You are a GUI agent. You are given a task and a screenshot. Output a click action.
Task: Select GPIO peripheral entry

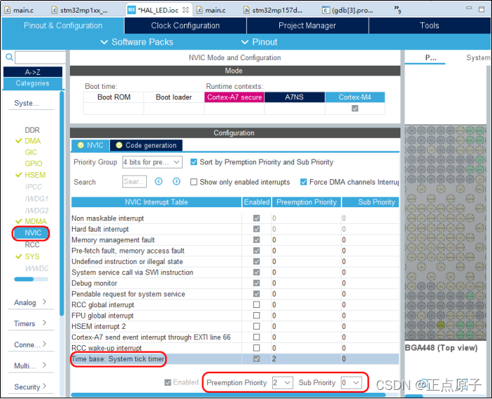pyautogui.click(x=34, y=164)
